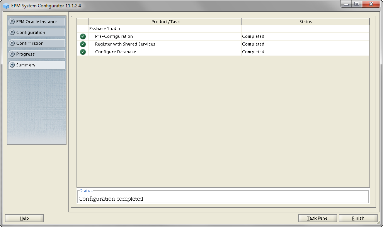Click the 'Configuration completed.' status message
The height and width of the screenshot is (227, 383).
[111, 199]
